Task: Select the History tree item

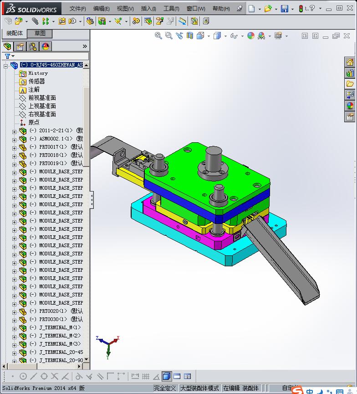Action: [x=38, y=73]
